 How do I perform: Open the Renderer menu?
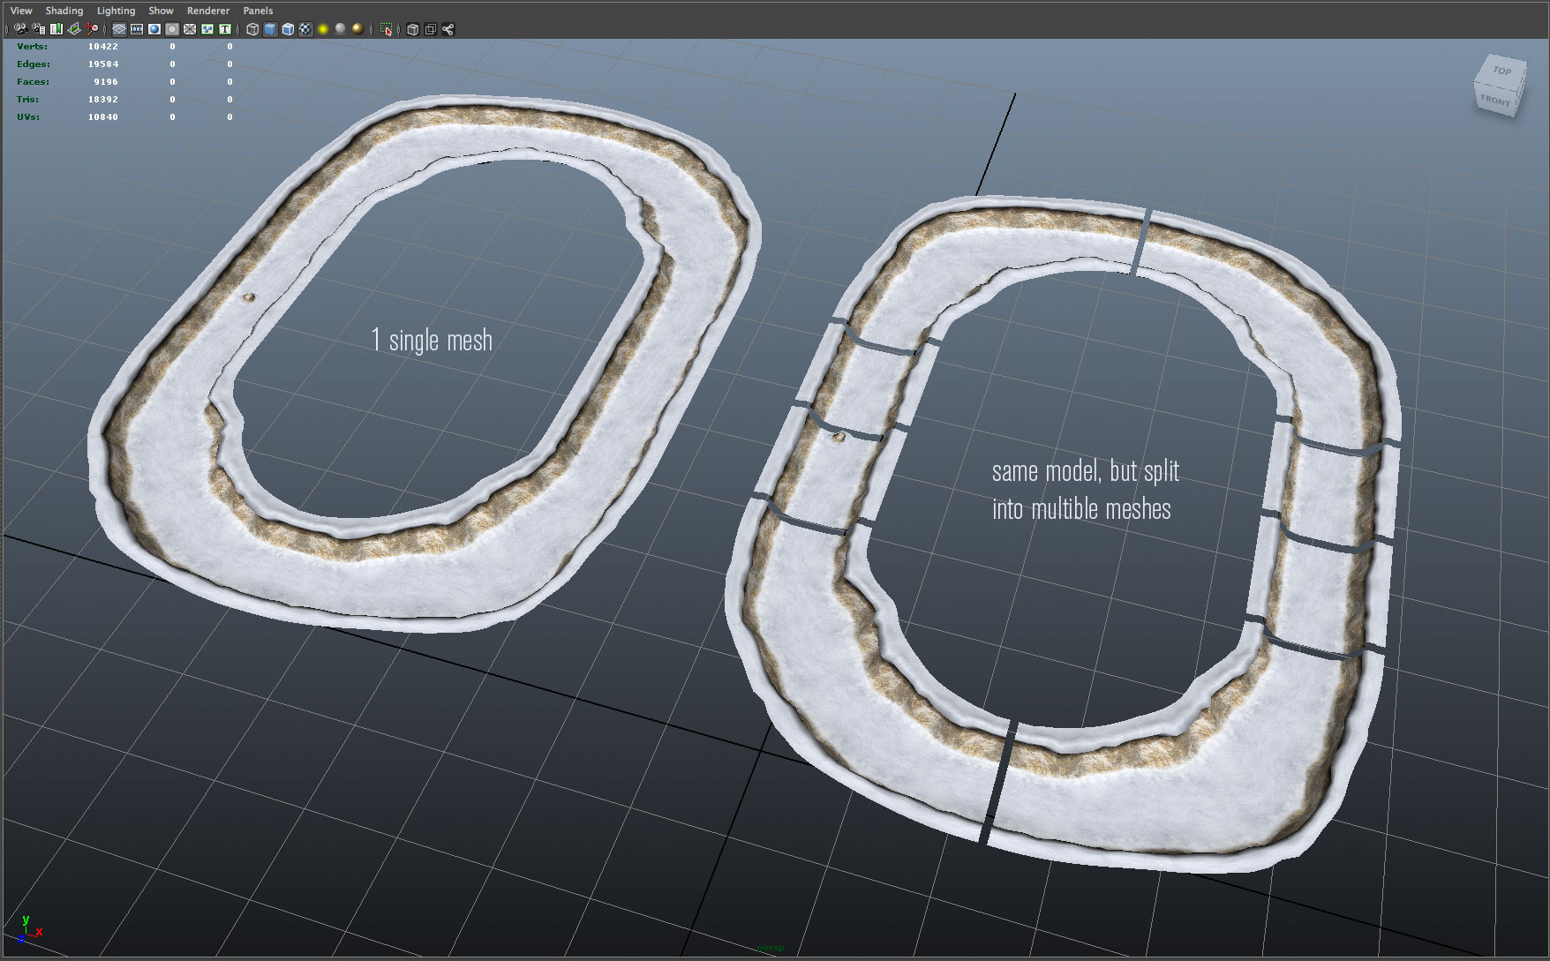207,10
